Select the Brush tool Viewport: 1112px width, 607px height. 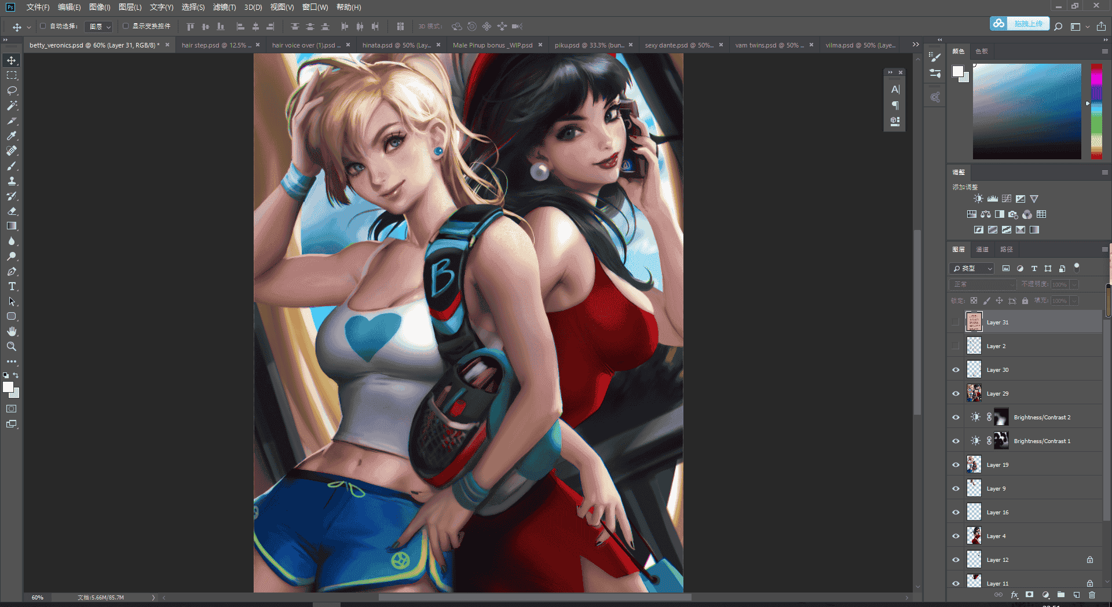click(x=12, y=166)
